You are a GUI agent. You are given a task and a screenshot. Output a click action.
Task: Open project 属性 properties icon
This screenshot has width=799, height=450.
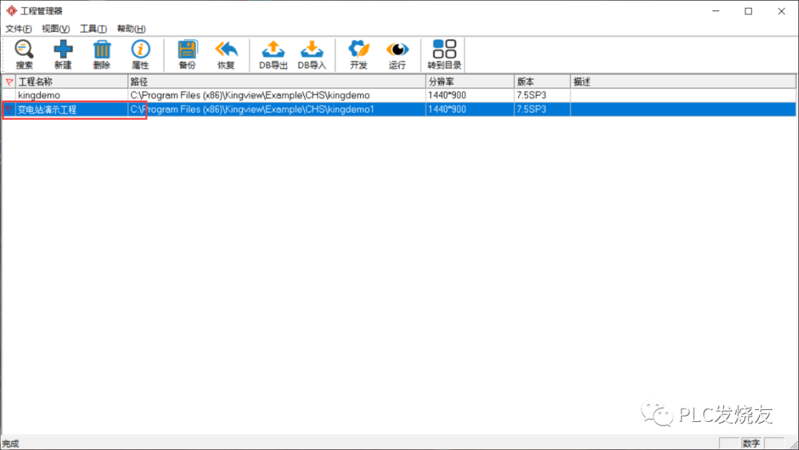click(141, 53)
